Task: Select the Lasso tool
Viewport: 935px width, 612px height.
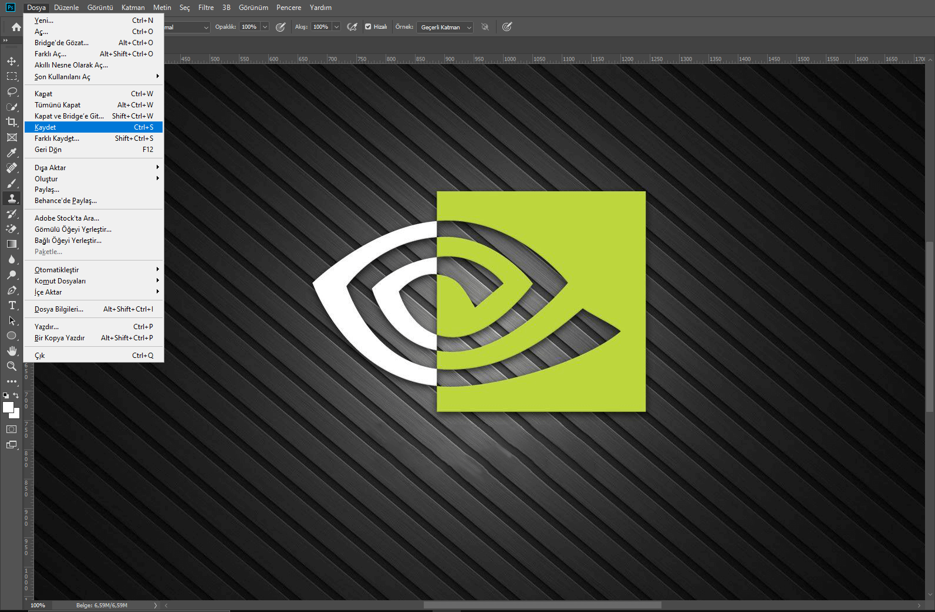Action: click(12, 92)
